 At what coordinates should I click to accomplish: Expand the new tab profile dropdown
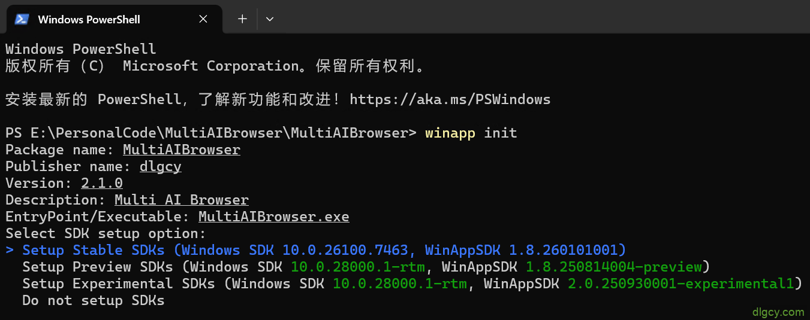pyautogui.click(x=270, y=19)
